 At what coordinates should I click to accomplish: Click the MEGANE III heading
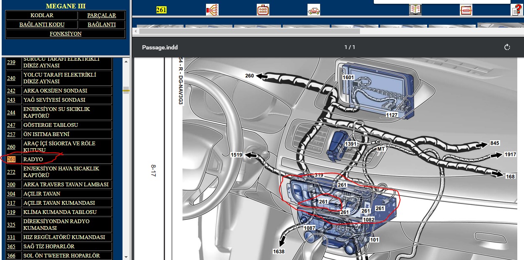(65, 6)
